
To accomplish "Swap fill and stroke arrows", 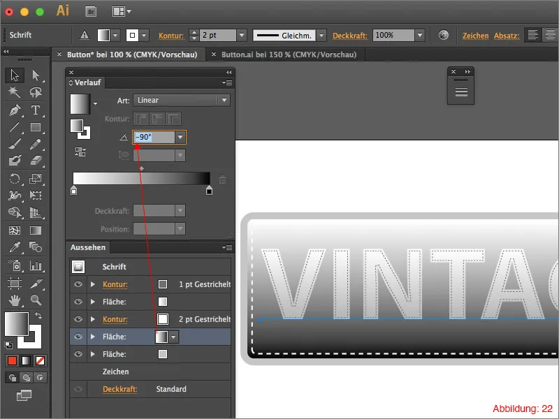I will coord(38,316).
